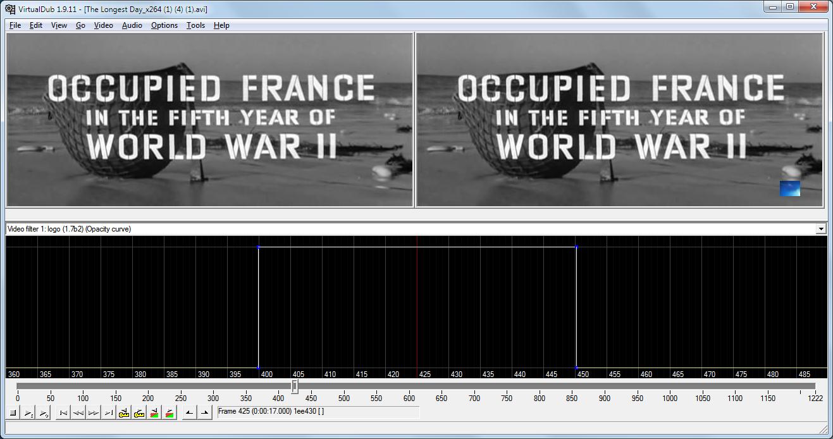Start input playback button
833x439 pixels.
click(28, 413)
